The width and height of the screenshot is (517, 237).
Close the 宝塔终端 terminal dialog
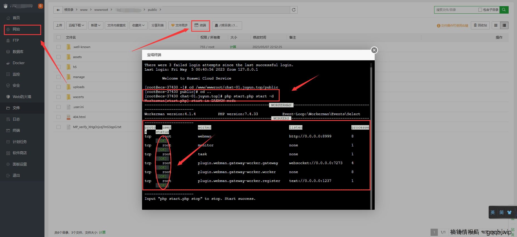[x=374, y=50]
